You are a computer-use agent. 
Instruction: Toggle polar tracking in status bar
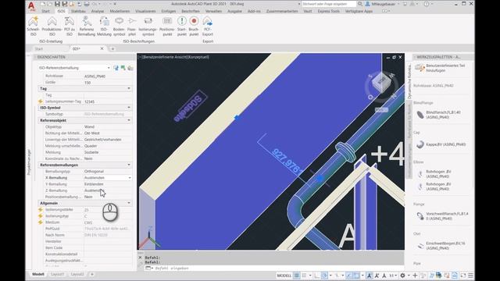[324, 276]
